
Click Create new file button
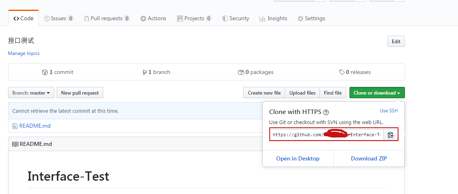coord(264,93)
